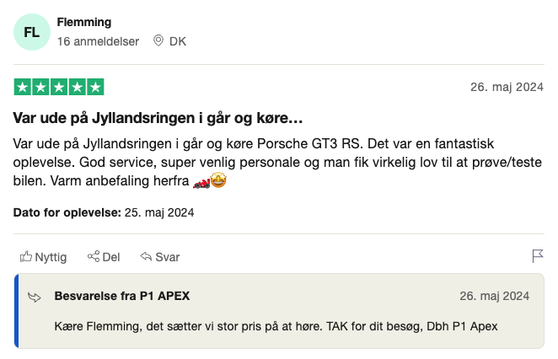
Task: Click the reply arrow Svar icon
Action: (x=146, y=257)
